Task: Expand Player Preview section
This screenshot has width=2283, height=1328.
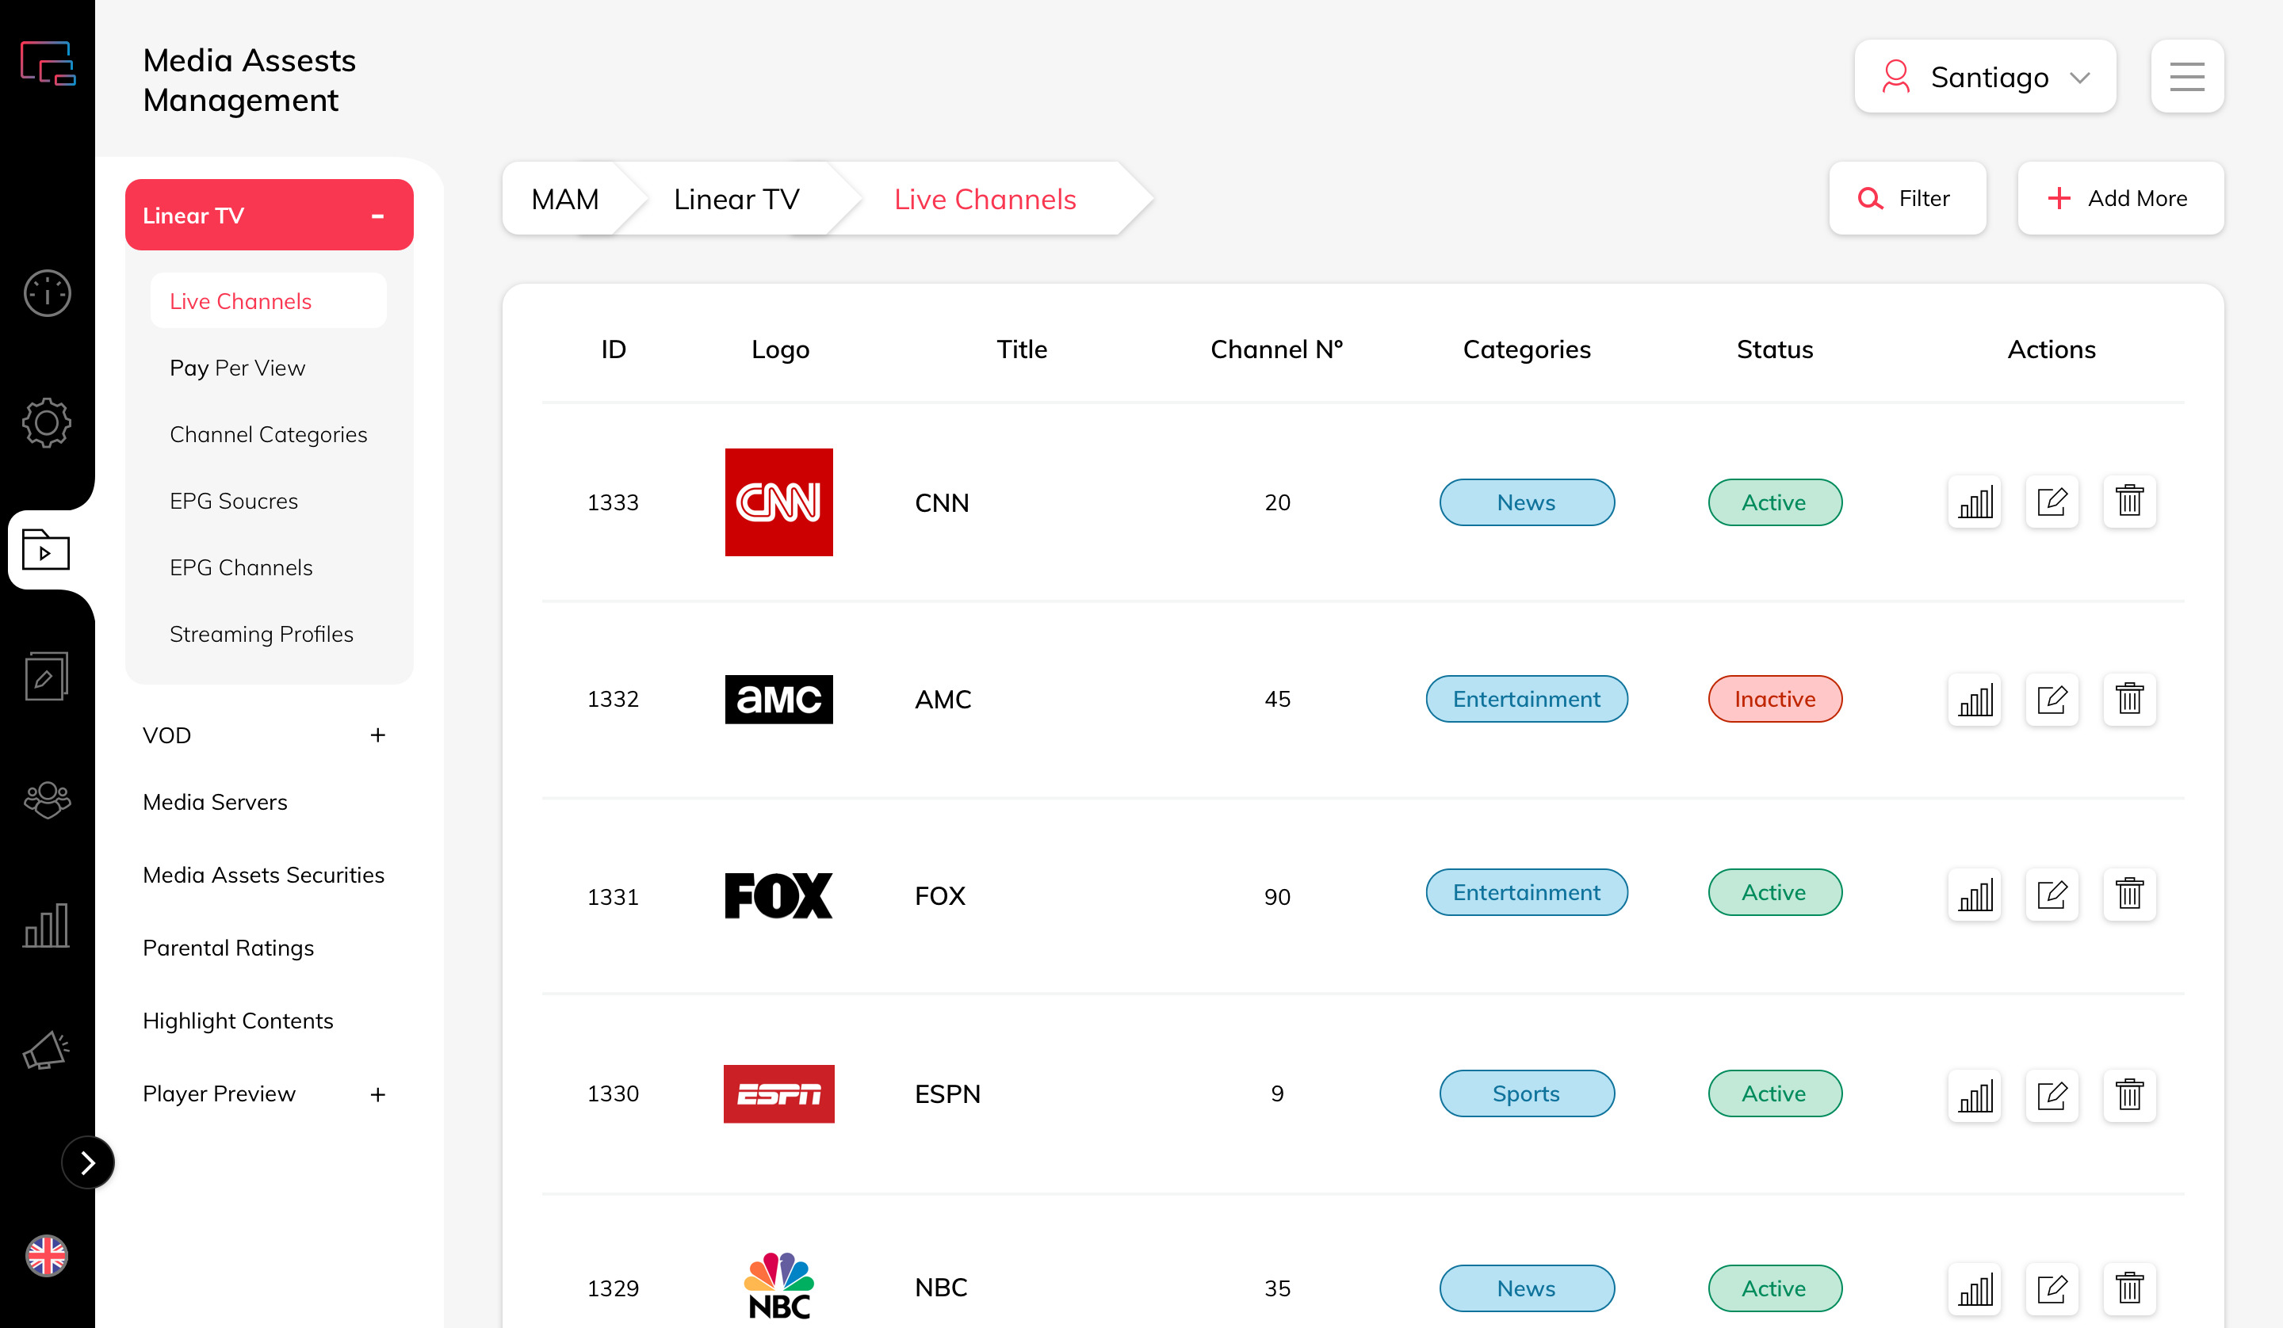Action: 378,1094
